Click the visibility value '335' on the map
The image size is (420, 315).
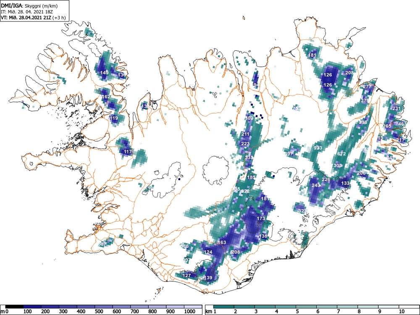coord(249,157)
